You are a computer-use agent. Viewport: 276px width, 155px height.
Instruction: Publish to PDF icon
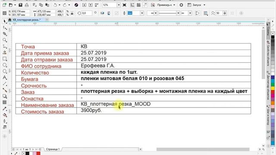click(97, 5)
